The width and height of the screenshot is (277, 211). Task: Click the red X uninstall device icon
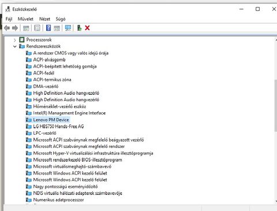pyautogui.click(x=87, y=28)
